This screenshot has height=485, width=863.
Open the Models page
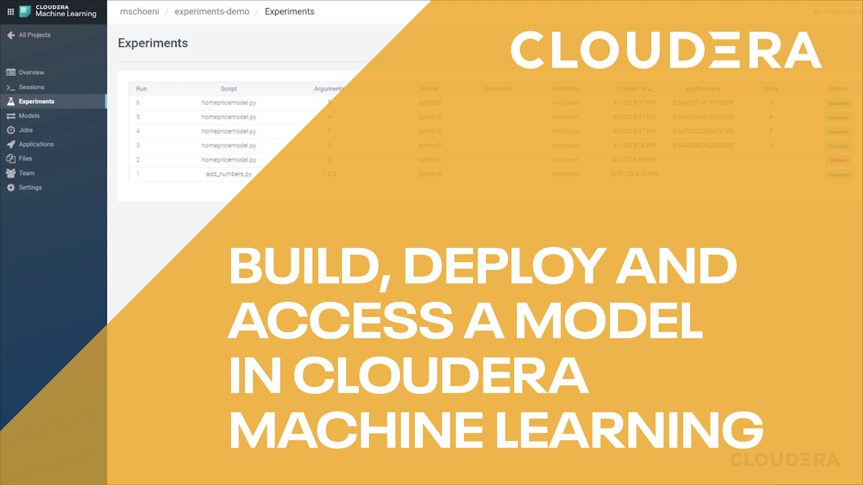pyautogui.click(x=29, y=116)
